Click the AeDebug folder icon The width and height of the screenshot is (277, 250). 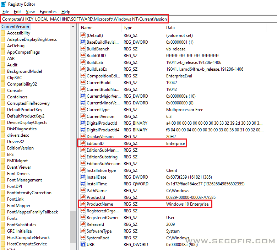[x=3, y=46]
